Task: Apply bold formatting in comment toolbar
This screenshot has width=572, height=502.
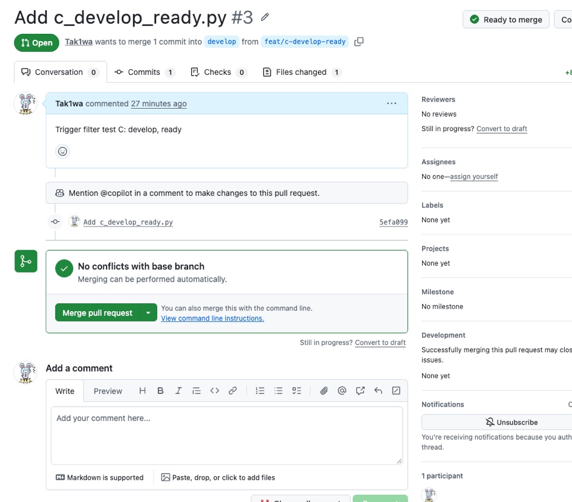Action: (160, 391)
